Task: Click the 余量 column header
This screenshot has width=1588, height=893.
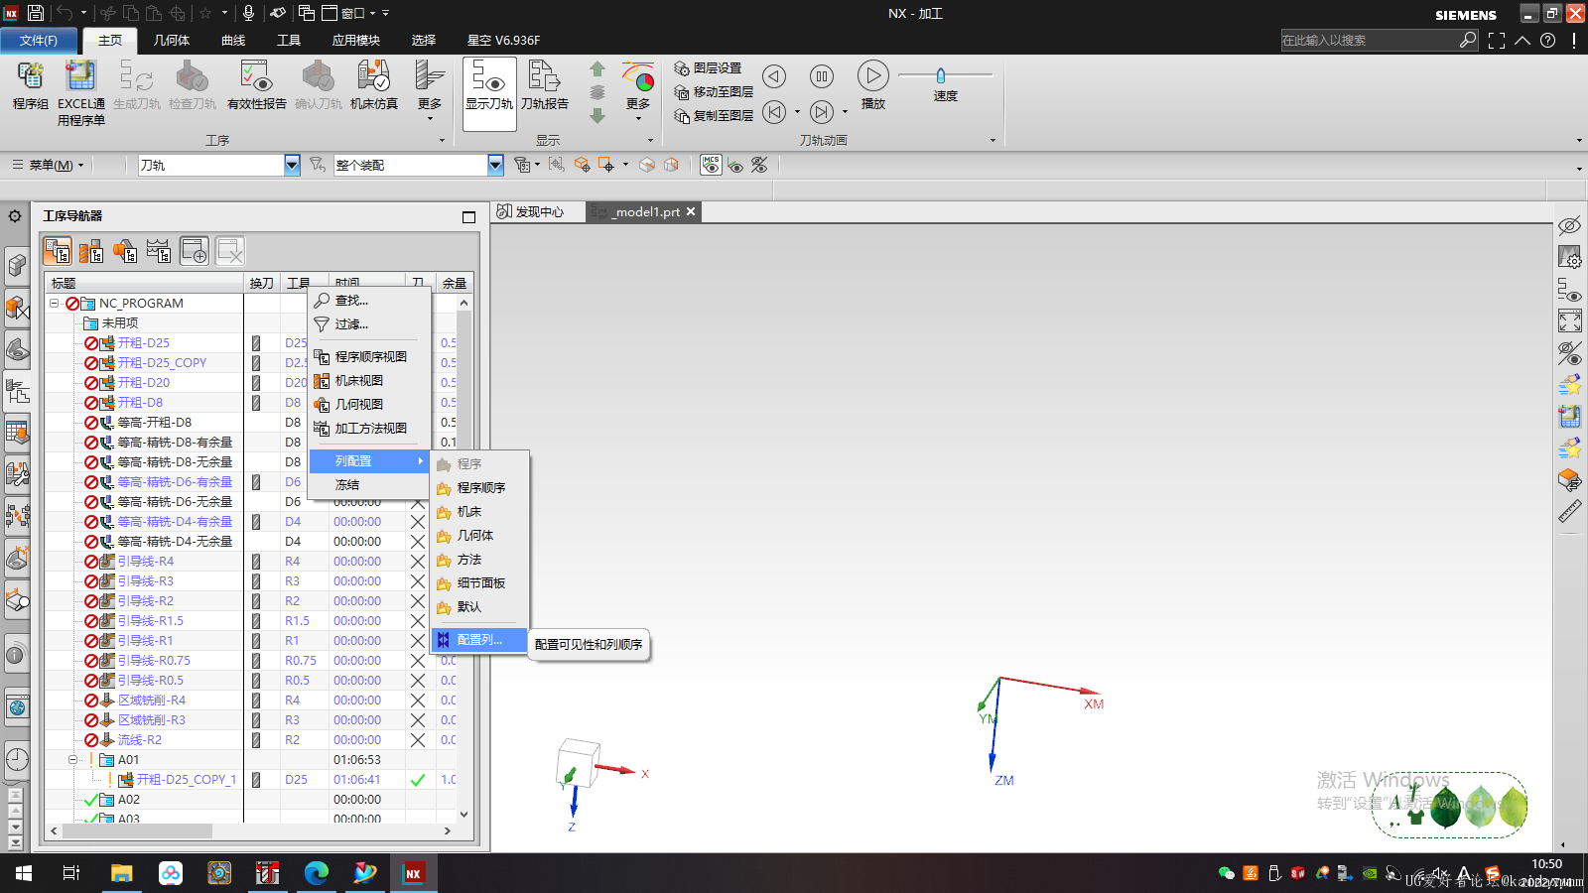Action: pos(455,284)
